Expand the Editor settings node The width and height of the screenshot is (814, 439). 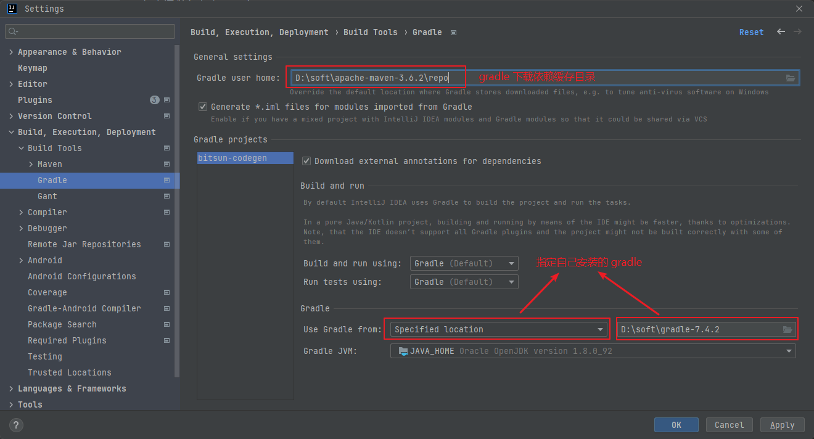(11, 84)
